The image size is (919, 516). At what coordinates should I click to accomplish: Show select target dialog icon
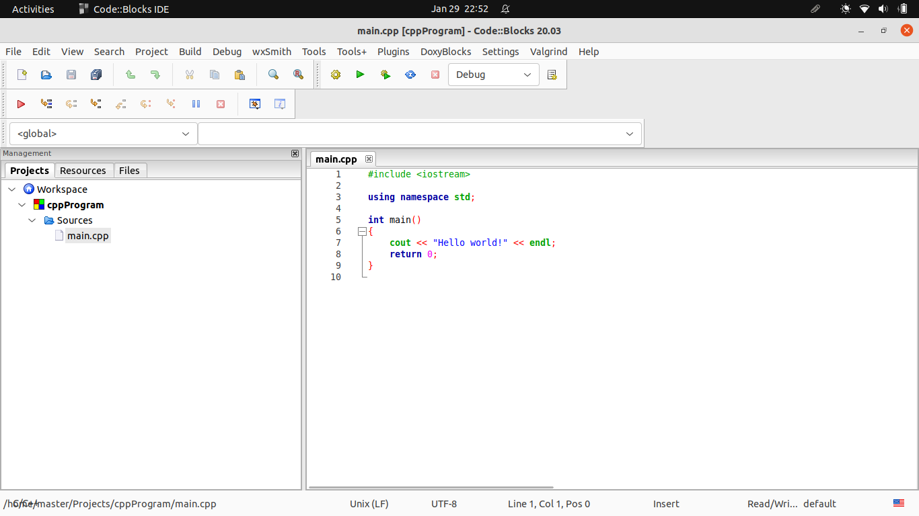(x=552, y=75)
